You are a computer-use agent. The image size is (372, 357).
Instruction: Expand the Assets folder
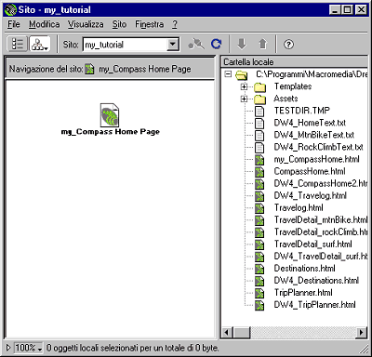click(244, 99)
